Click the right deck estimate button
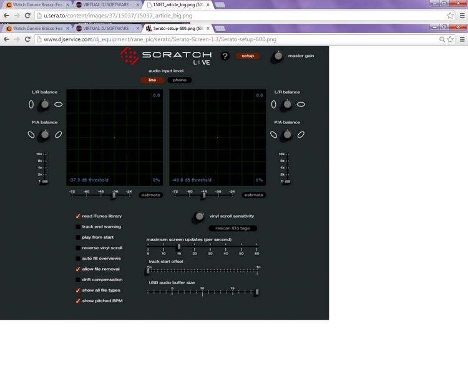 click(254, 195)
